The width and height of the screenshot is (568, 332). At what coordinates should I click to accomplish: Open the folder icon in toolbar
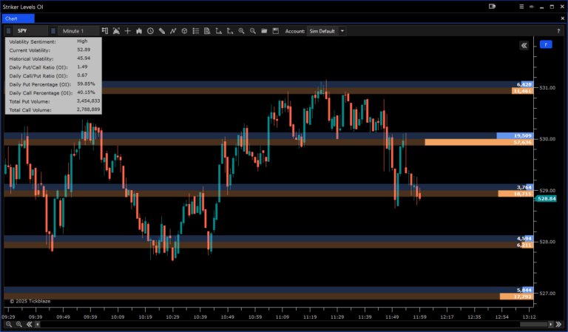click(264, 31)
